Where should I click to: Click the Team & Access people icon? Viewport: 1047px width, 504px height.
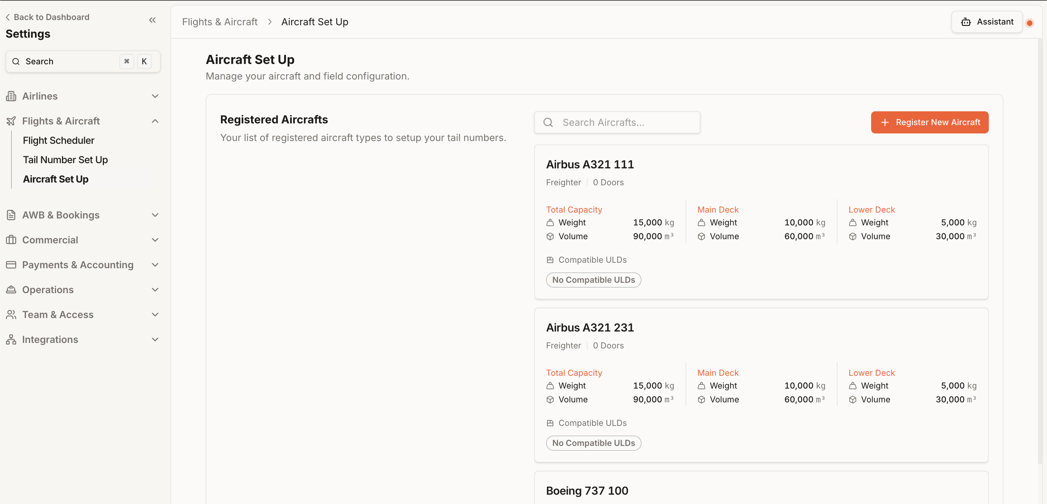(x=11, y=315)
